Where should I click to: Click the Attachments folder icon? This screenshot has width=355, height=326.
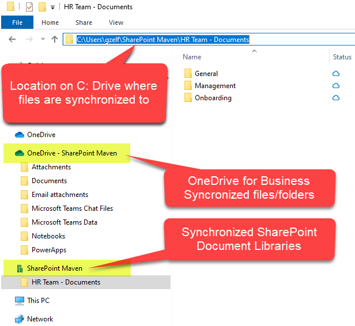point(24,167)
